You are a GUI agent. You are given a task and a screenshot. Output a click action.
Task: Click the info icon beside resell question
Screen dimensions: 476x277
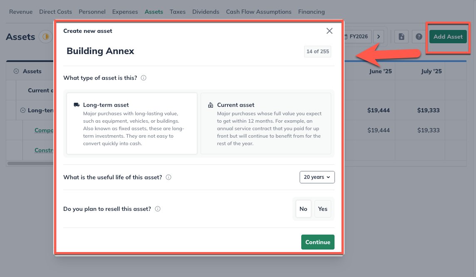(158, 209)
